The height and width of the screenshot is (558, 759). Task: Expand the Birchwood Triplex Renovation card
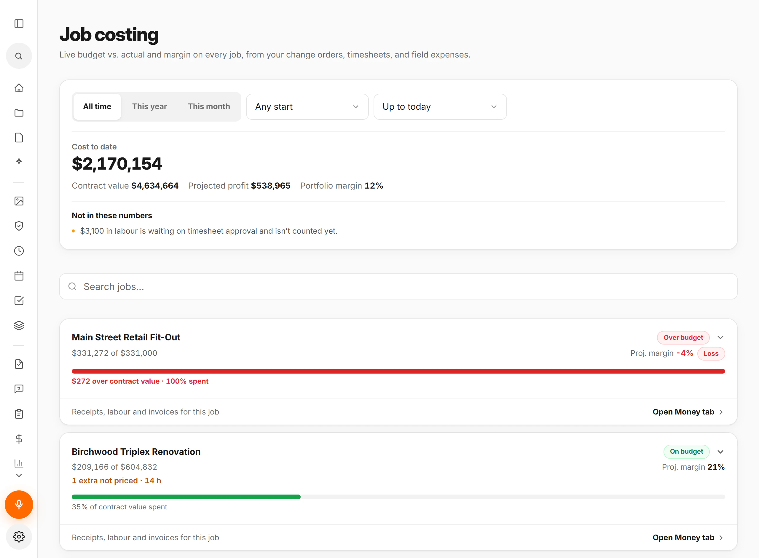pos(720,452)
